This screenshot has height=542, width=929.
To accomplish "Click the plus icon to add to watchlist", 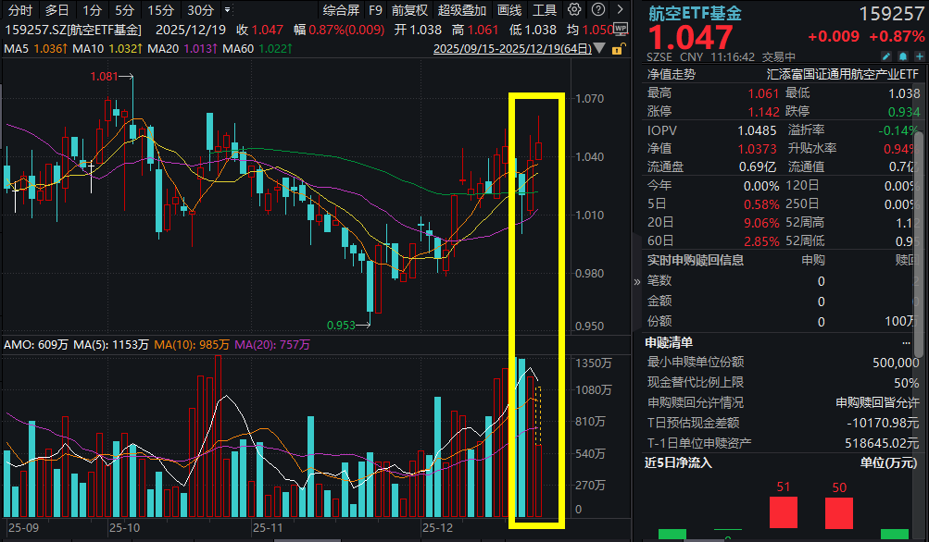I will [919, 55].
